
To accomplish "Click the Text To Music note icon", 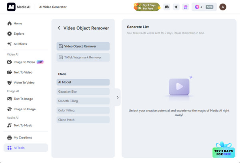I will tap(10, 125).
